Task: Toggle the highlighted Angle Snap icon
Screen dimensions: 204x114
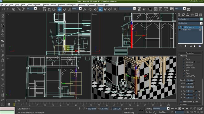Action: click(x=101, y=9)
